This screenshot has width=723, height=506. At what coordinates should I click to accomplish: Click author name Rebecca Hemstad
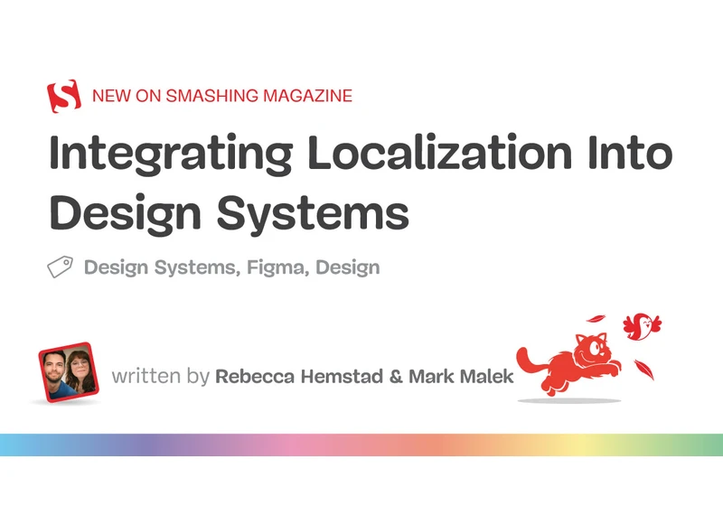[x=299, y=376]
